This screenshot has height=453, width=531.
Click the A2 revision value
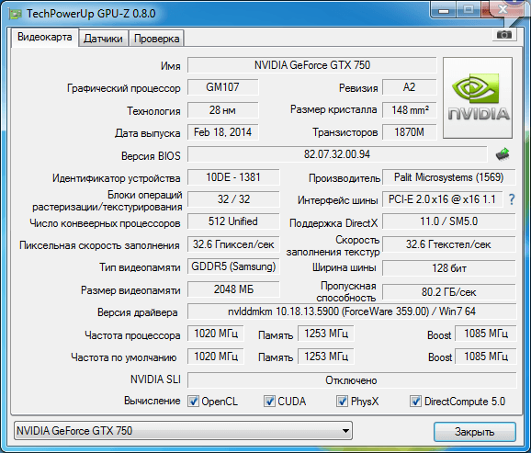pos(409,87)
